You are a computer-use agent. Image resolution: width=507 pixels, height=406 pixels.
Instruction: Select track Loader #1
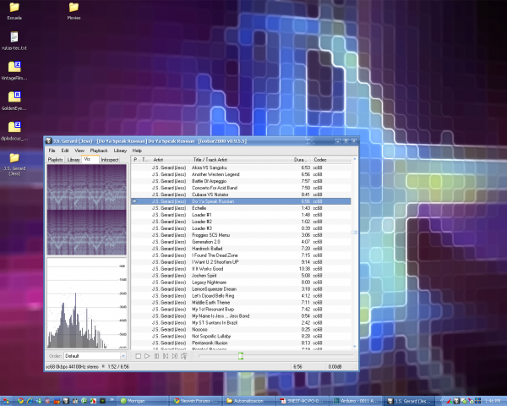[241, 215]
